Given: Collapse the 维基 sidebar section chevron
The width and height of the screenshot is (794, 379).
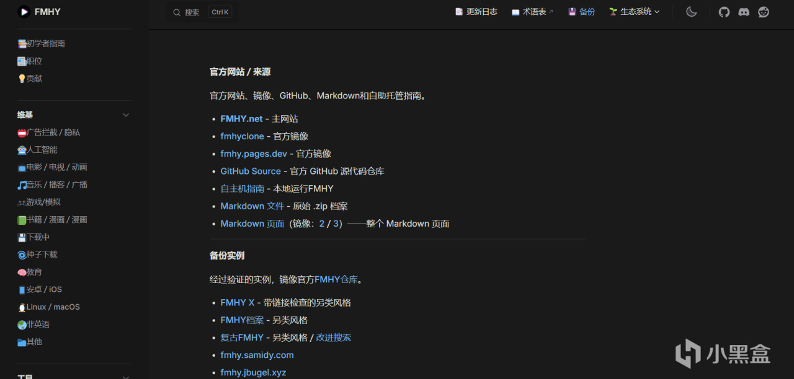Looking at the screenshot, I should coord(126,115).
